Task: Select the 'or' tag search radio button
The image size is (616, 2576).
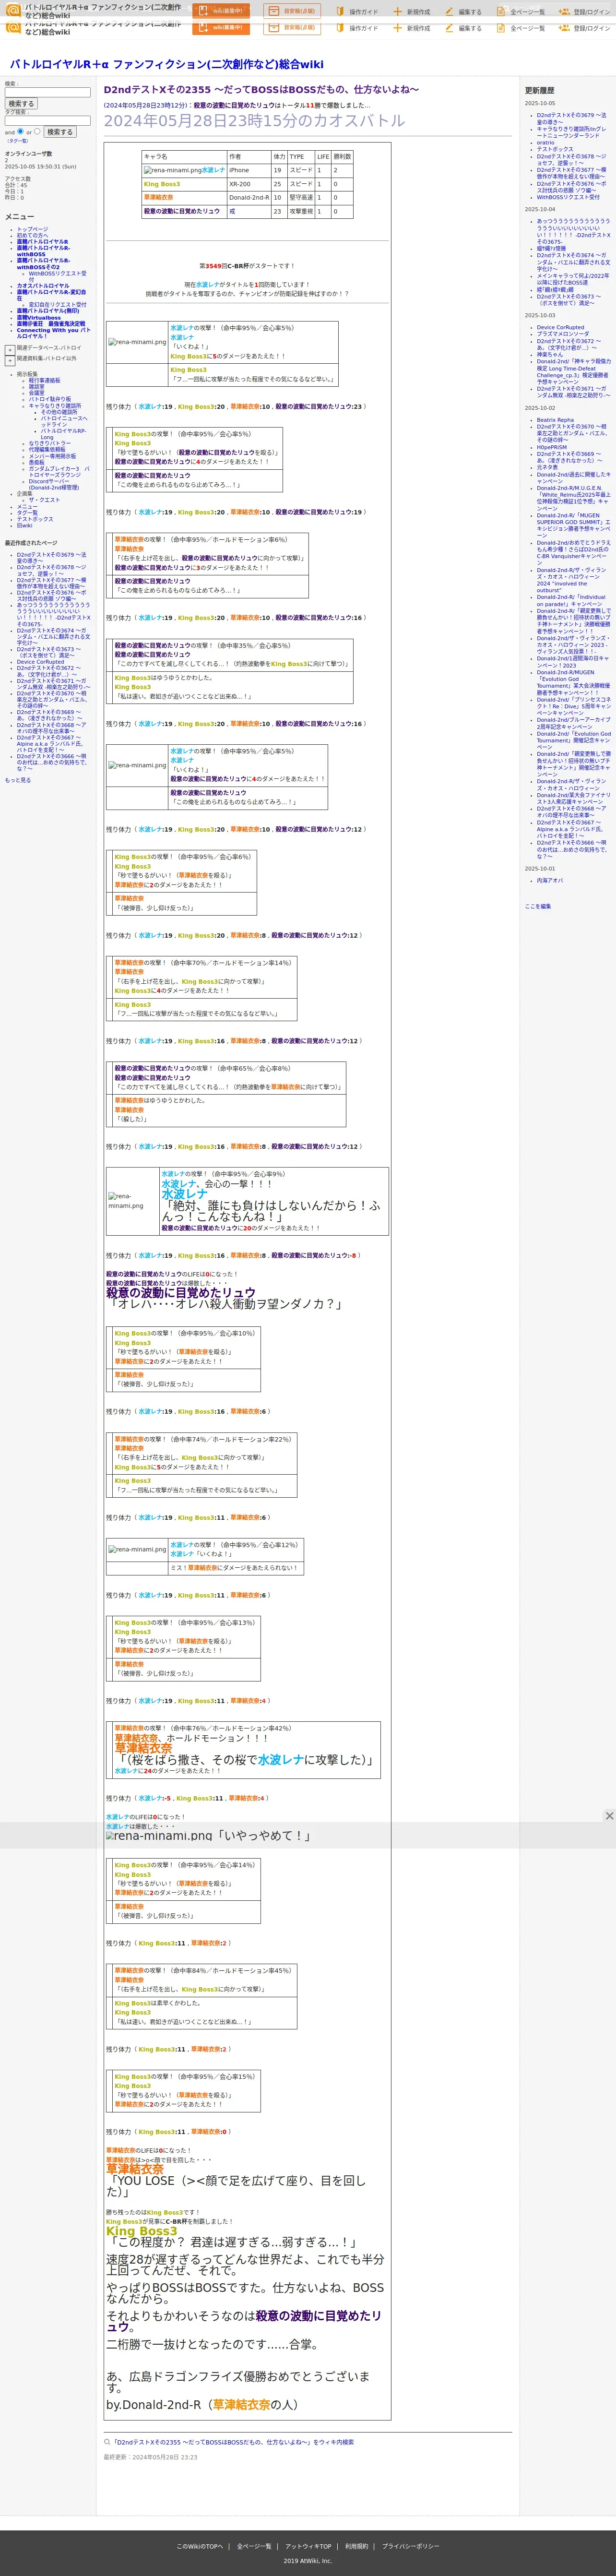Action: 37,131
